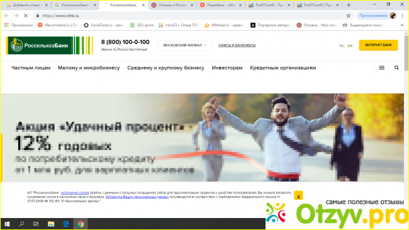The height and width of the screenshot is (230, 409).
Task: Launch File Explorer from the taskbar
Action: click(x=51, y=224)
